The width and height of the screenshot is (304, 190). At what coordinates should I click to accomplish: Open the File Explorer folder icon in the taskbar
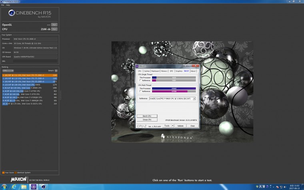pos(24,187)
